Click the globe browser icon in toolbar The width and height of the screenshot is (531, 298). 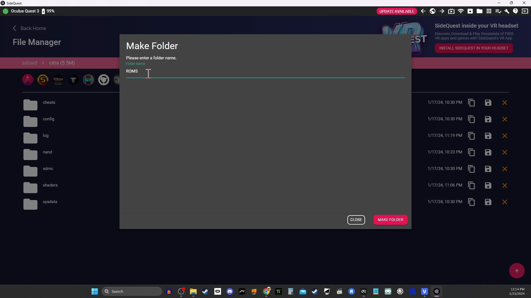(x=433, y=11)
